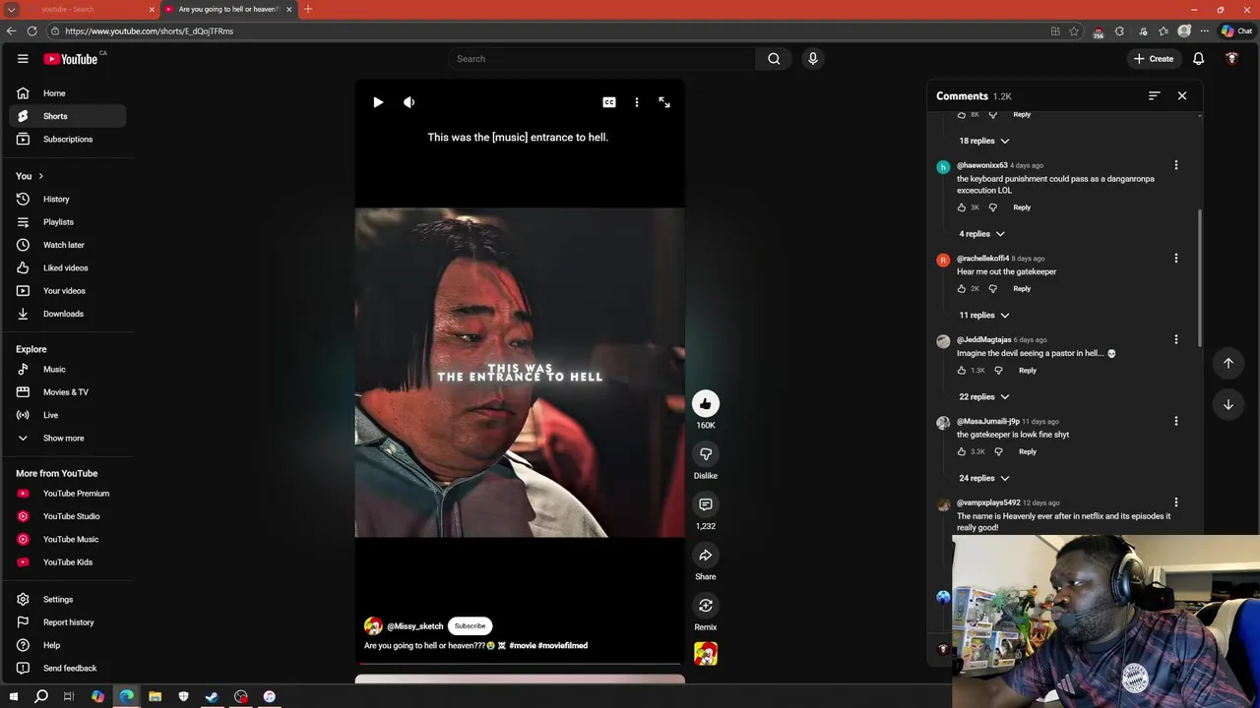The width and height of the screenshot is (1260, 708).
Task: Like the @JeddMagtajas comment
Action: [x=962, y=371]
